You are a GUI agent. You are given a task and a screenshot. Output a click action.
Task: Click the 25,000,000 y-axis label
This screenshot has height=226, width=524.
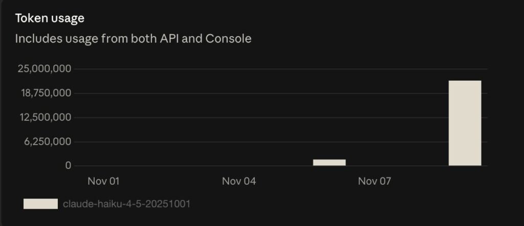pyautogui.click(x=45, y=69)
